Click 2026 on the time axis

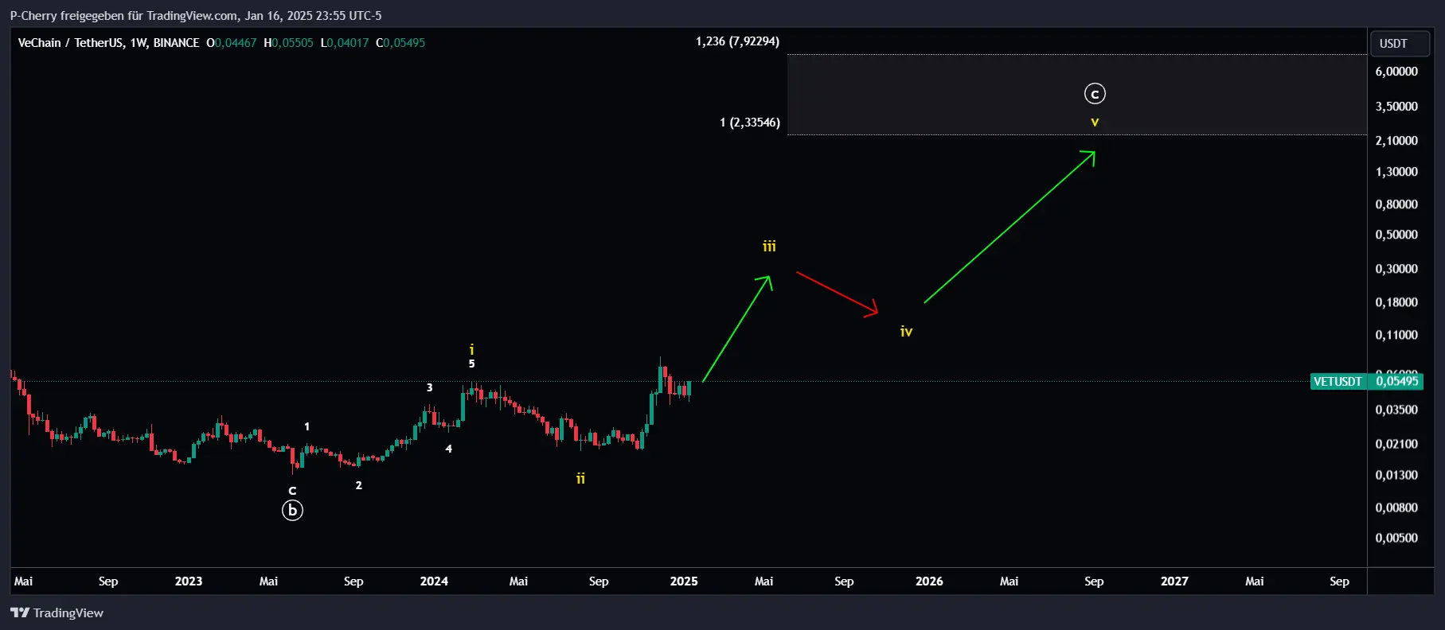click(x=929, y=581)
